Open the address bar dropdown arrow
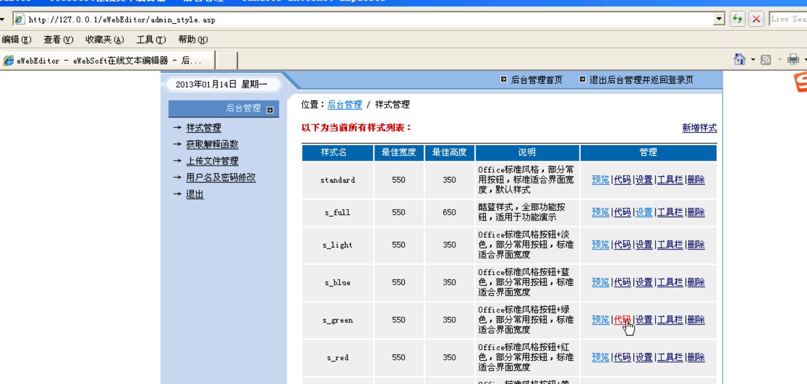 tap(719, 19)
